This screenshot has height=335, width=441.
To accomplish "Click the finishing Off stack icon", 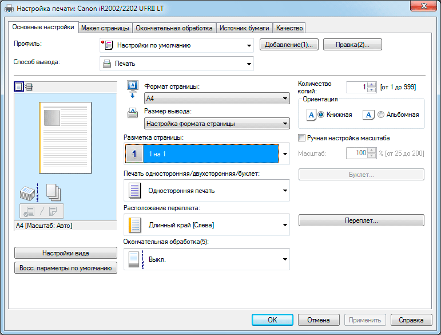I will (136, 259).
